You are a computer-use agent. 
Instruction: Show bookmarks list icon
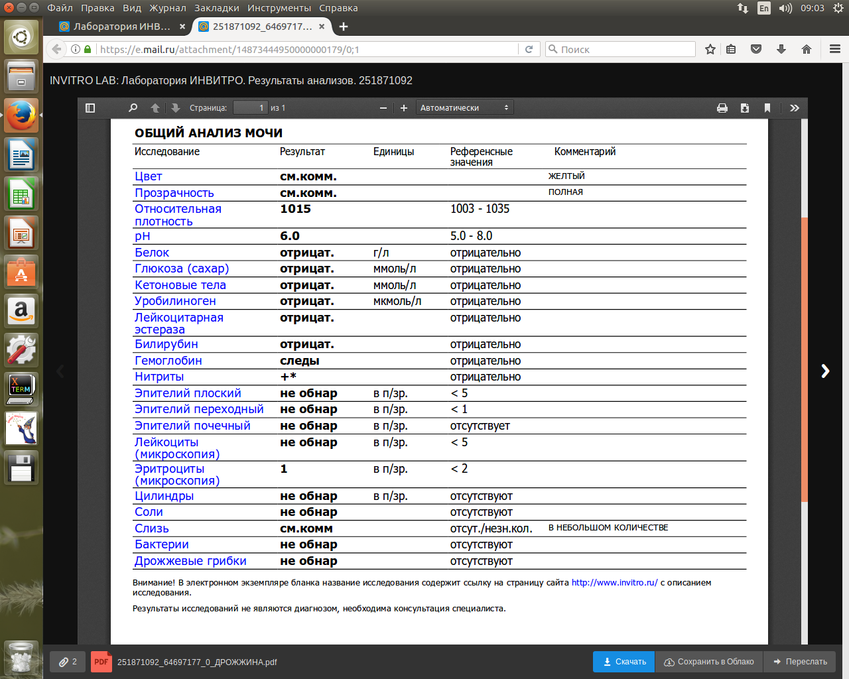[x=731, y=49]
